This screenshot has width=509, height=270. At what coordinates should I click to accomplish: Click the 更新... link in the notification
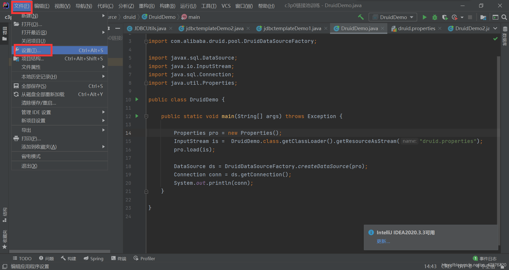pyautogui.click(x=383, y=241)
